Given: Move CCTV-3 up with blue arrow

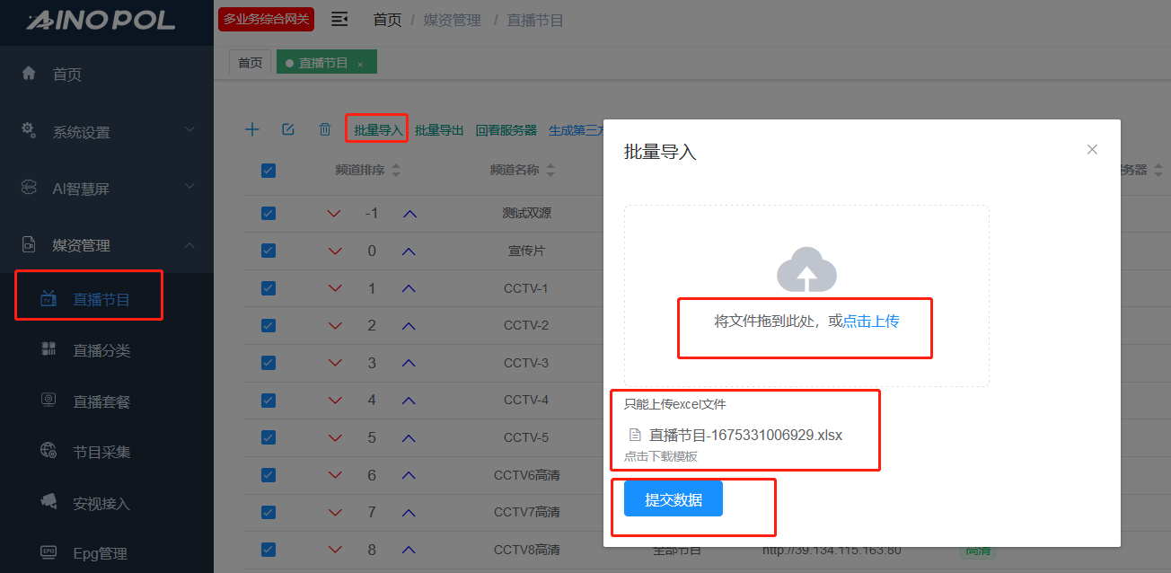Looking at the screenshot, I should click(409, 363).
